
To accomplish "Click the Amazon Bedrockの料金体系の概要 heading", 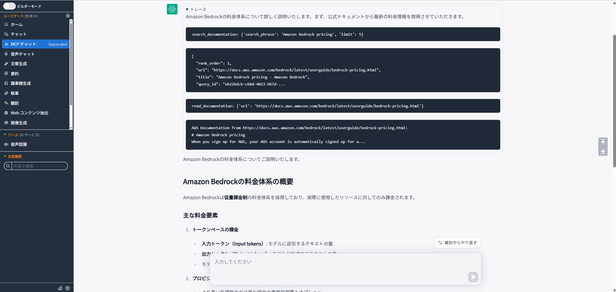I will pyautogui.click(x=238, y=181).
